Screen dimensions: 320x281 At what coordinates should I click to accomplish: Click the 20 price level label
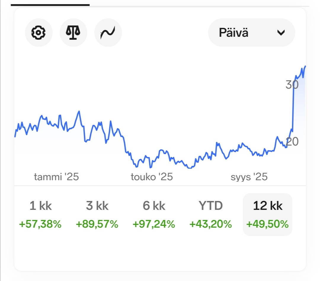tap(292, 142)
